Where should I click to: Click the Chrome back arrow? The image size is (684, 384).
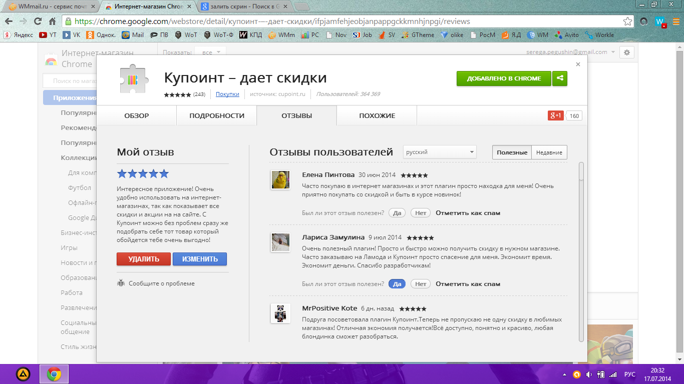[x=9, y=21]
